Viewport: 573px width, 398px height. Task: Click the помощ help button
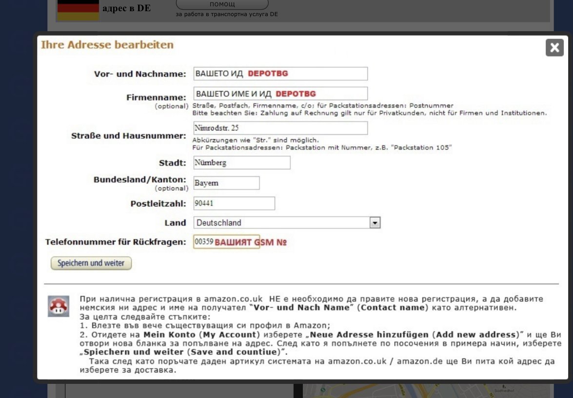(222, 4)
